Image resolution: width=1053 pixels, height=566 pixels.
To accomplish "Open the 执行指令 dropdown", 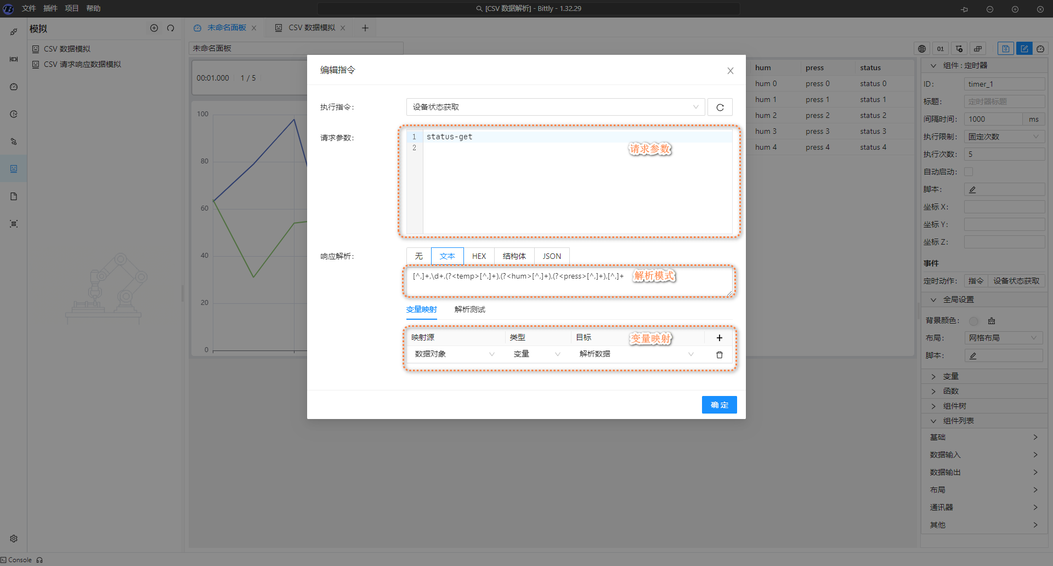I will click(x=555, y=107).
